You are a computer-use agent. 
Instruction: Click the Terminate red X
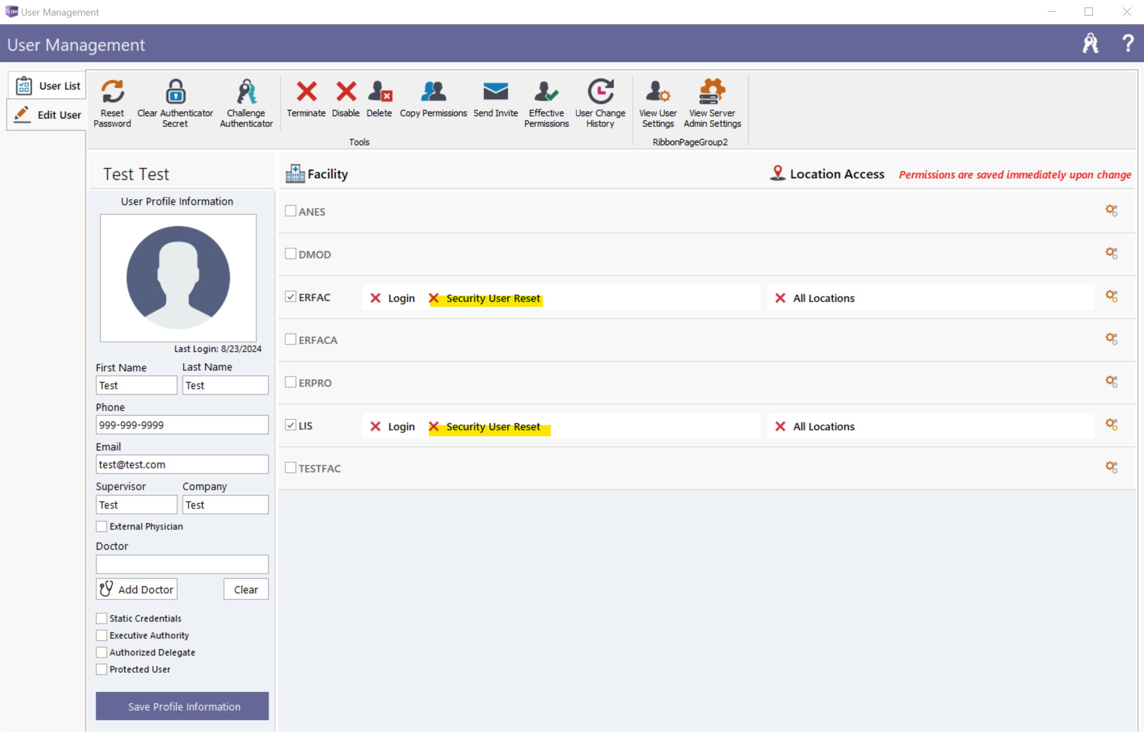(x=306, y=91)
